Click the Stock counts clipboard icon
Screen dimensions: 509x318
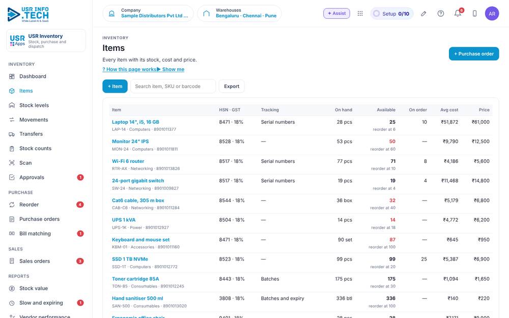[12, 149]
